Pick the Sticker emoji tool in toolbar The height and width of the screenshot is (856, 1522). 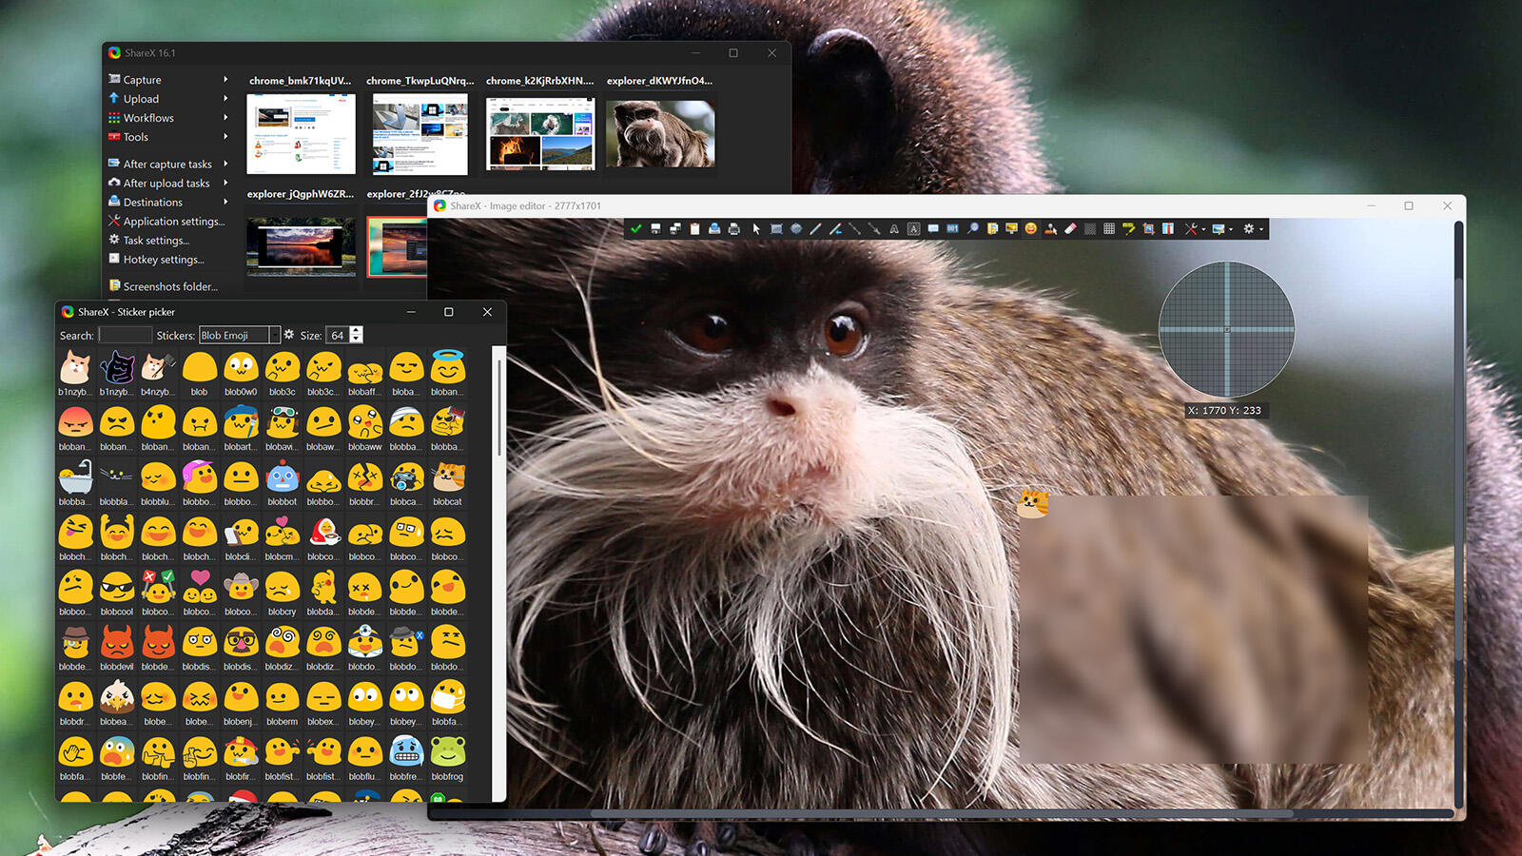(1030, 229)
